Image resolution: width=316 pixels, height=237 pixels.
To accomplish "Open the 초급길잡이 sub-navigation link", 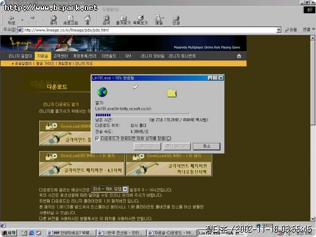I will coord(23,63).
